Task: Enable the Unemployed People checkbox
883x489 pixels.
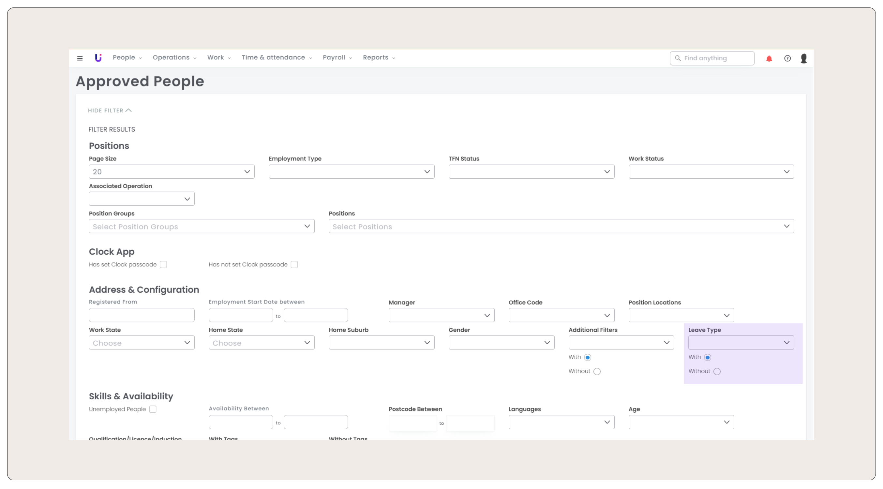Action: point(153,409)
